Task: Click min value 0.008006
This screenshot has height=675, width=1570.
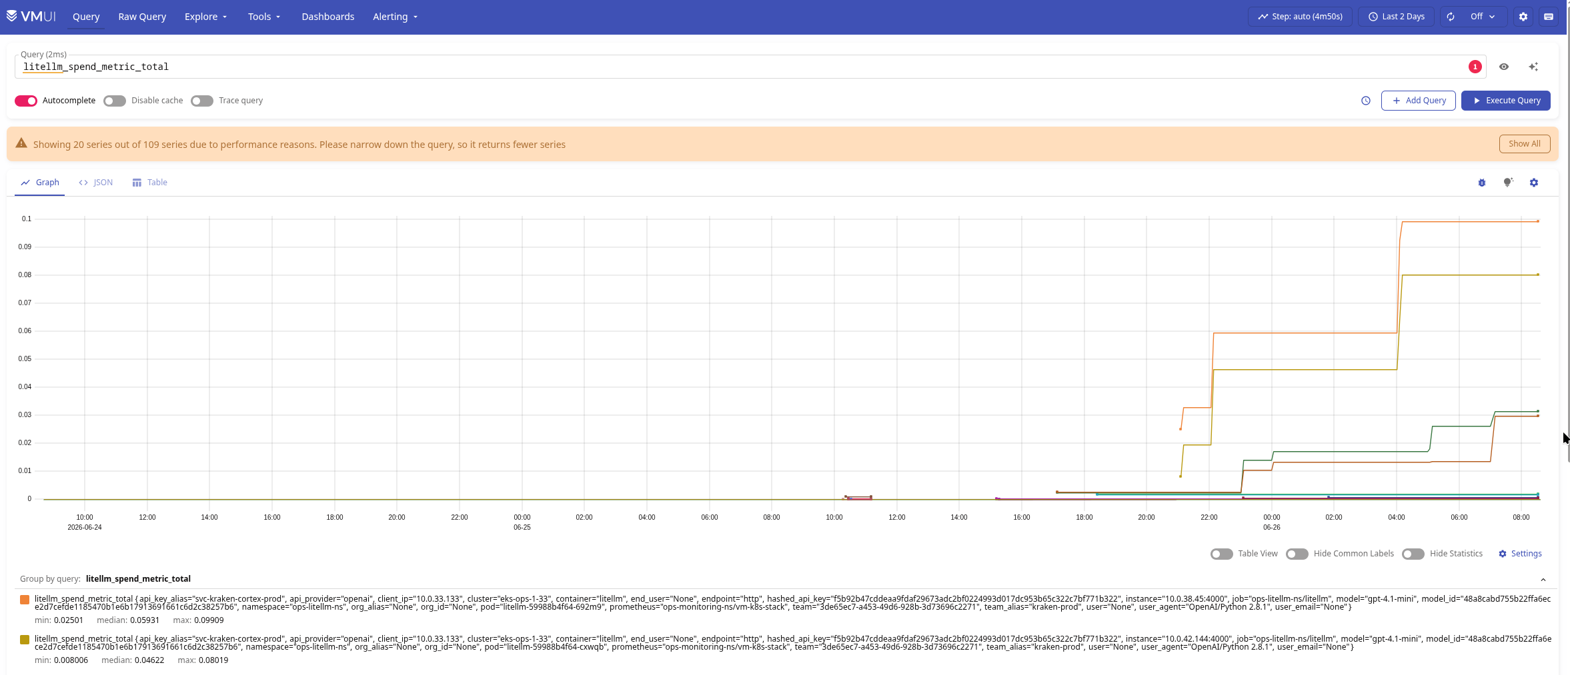Action: coord(71,660)
